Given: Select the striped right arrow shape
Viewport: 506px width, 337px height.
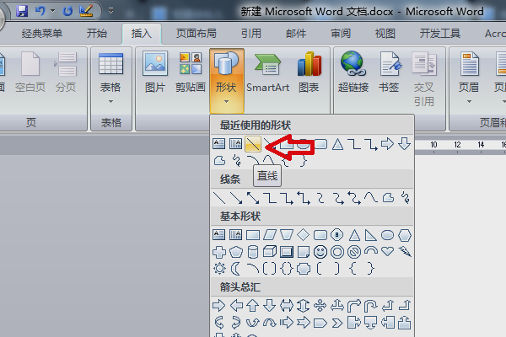Looking at the screenshot, I should pyautogui.click(x=286, y=323).
